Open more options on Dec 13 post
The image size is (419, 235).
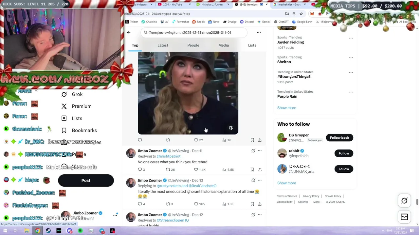click(x=260, y=180)
